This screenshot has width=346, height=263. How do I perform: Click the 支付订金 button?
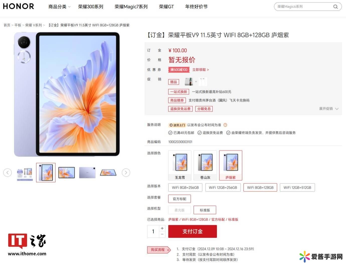point(193,231)
